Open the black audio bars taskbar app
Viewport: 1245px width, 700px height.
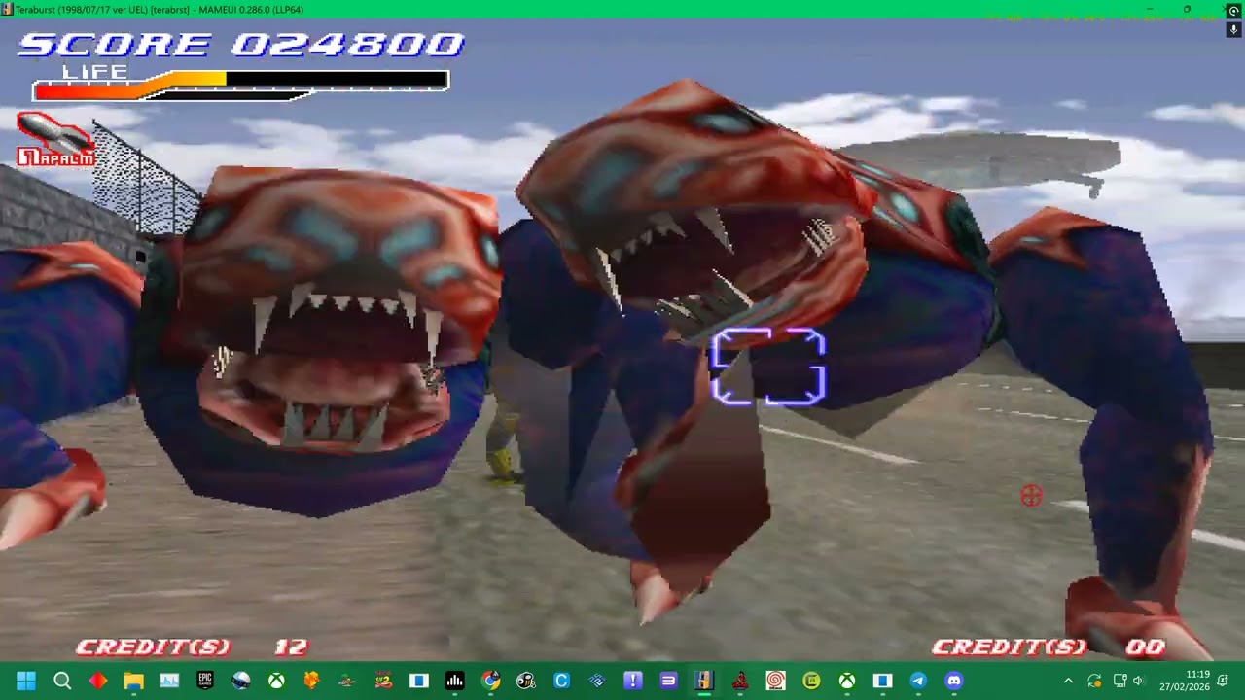pyautogui.click(x=454, y=681)
